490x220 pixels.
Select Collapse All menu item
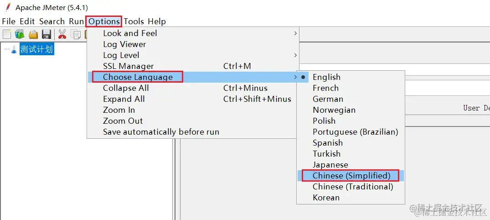coord(126,88)
